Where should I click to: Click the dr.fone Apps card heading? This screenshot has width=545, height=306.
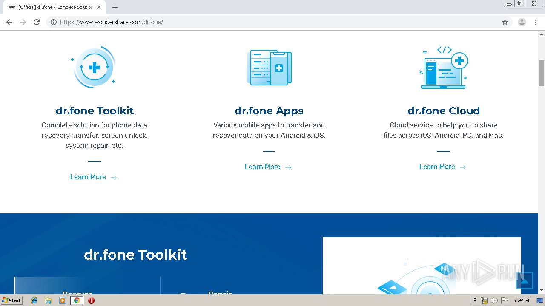coord(269,111)
